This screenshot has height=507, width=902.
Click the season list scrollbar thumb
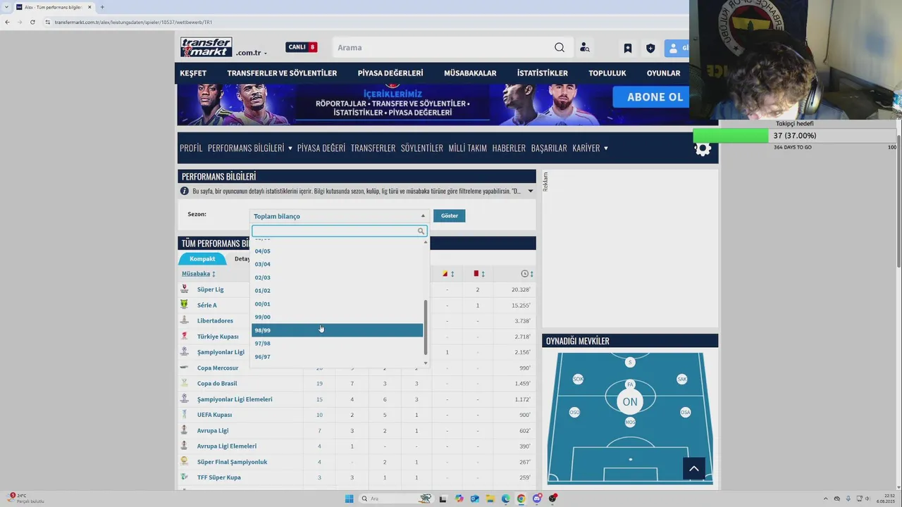coord(425,327)
